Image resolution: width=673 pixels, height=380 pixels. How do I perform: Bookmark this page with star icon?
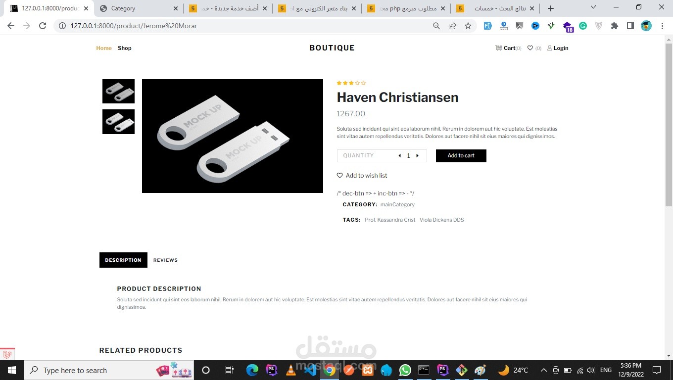pyautogui.click(x=468, y=26)
